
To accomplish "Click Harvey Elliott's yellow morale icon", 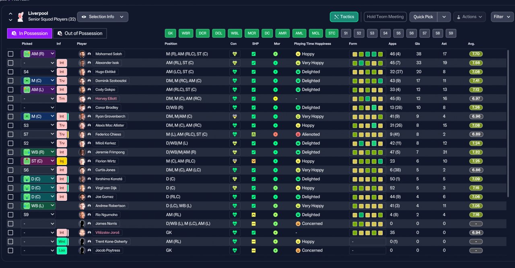I will click(276, 99).
